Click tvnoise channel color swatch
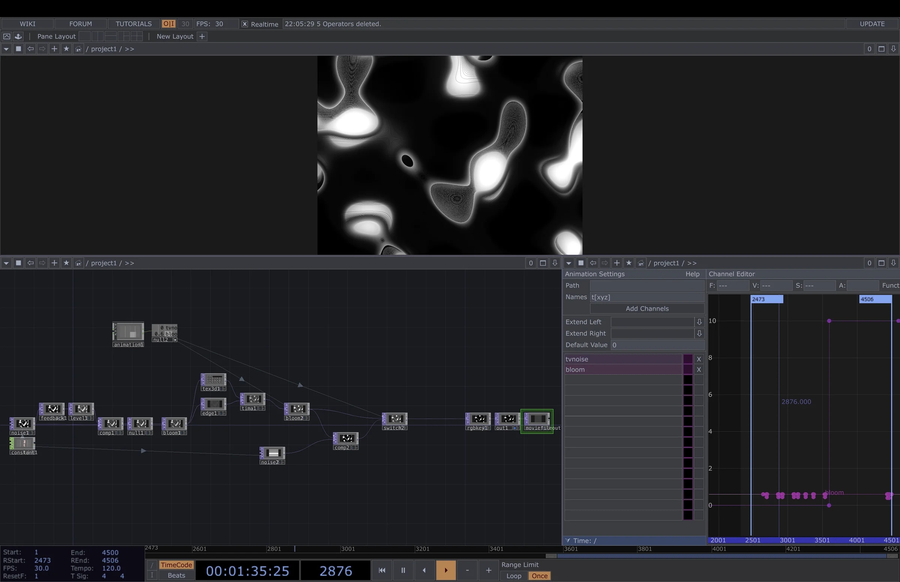This screenshot has width=900, height=582. (x=688, y=359)
